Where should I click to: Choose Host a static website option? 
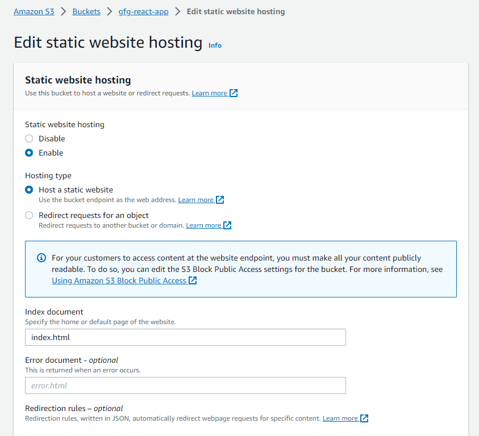pos(29,190)
